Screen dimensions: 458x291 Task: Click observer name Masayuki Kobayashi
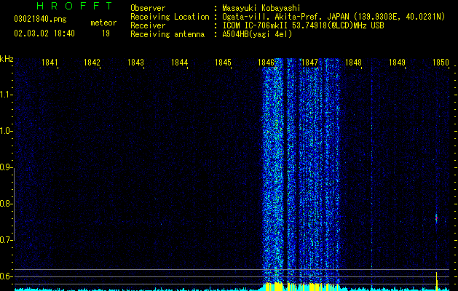pos(261,8)
